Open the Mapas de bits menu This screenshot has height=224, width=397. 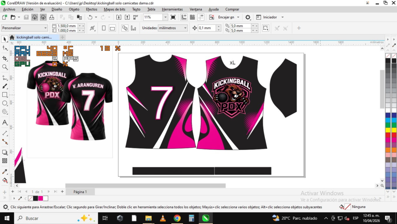coord(114,9)
